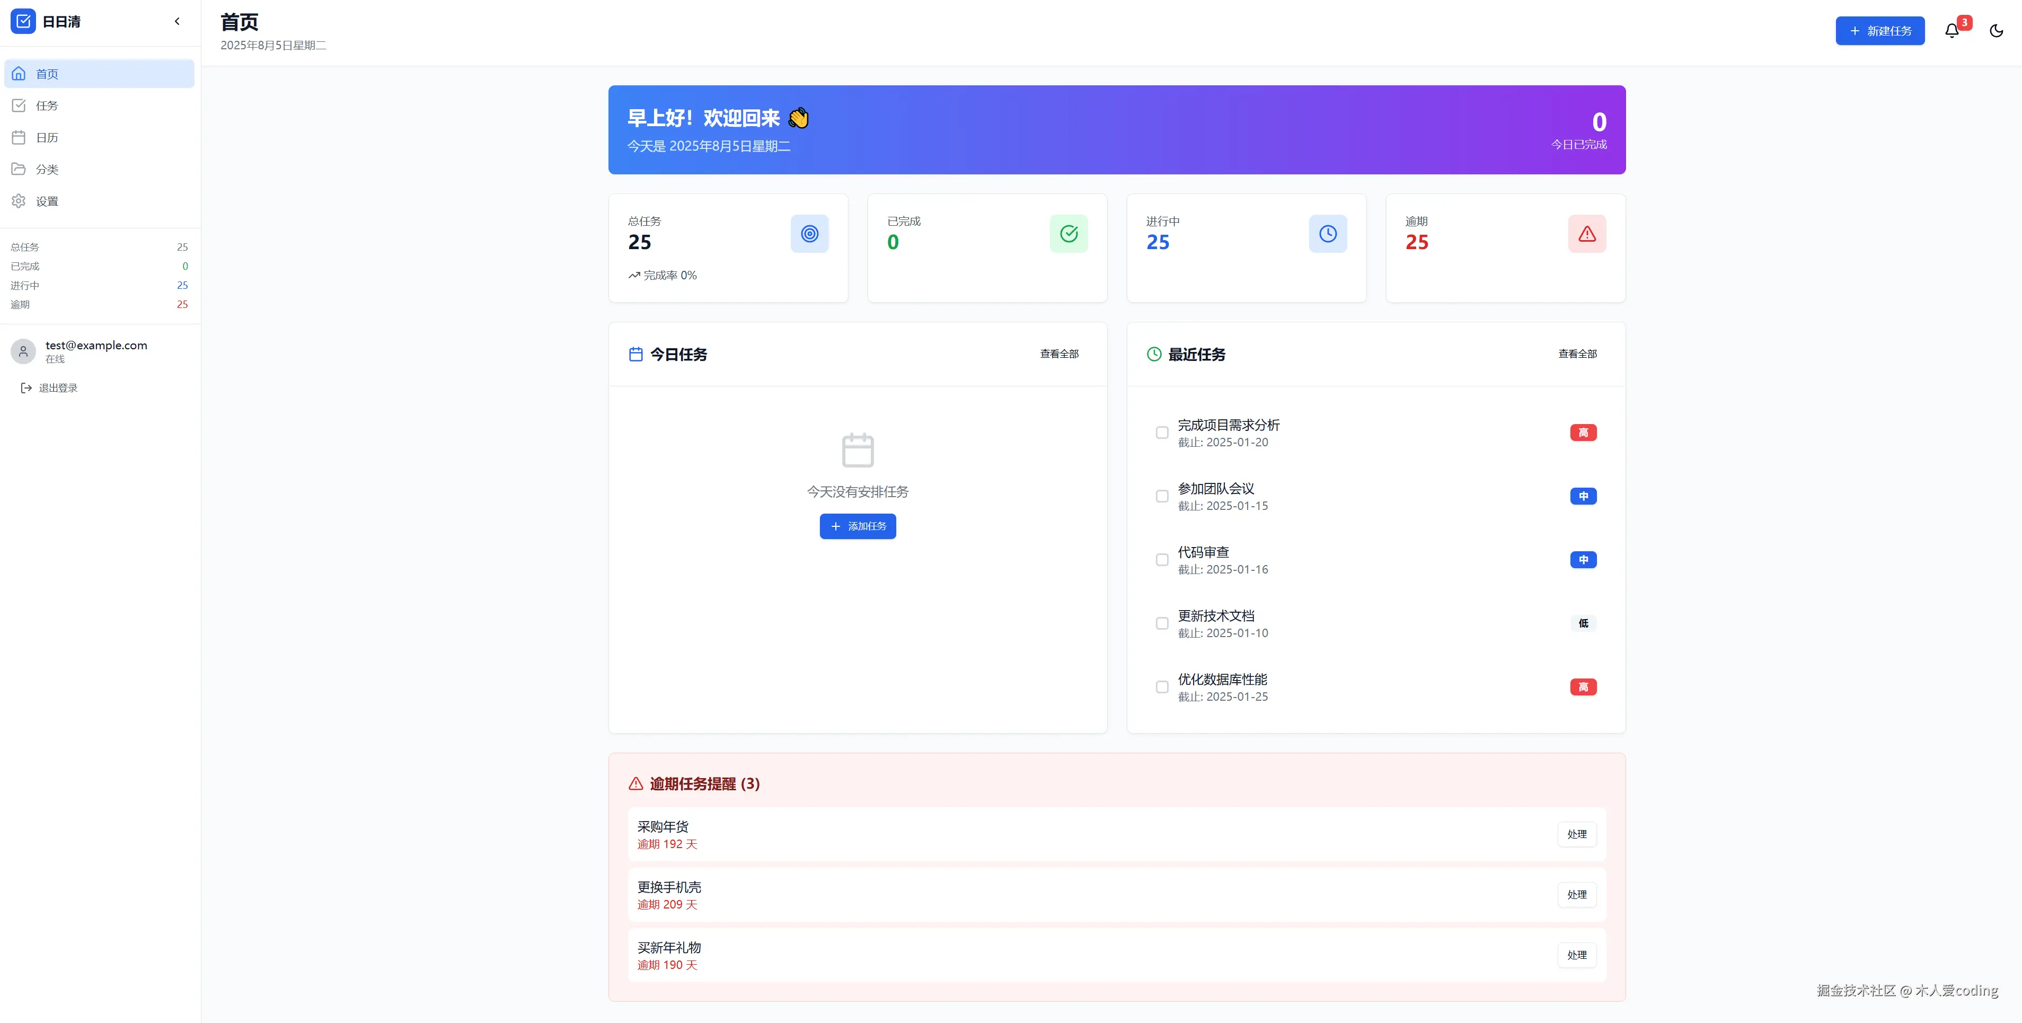
Task: Click the 日日清 app logo icon
Action: pos(23,21)
